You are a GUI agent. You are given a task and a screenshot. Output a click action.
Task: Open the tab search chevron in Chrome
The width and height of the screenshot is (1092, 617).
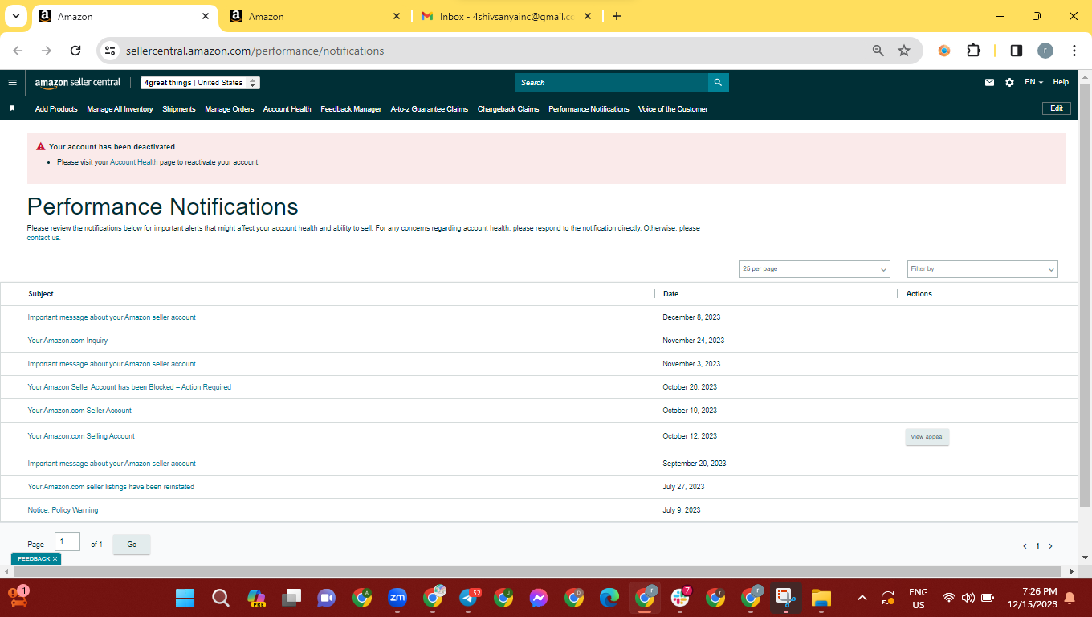coord(15,16)
